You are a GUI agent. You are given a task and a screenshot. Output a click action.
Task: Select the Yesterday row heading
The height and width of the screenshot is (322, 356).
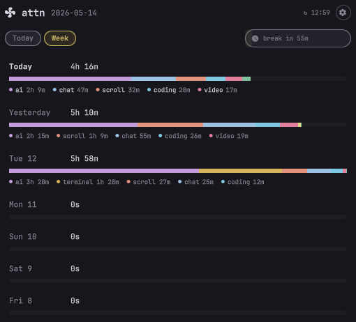pyautogui.click(x=29, y=113)
